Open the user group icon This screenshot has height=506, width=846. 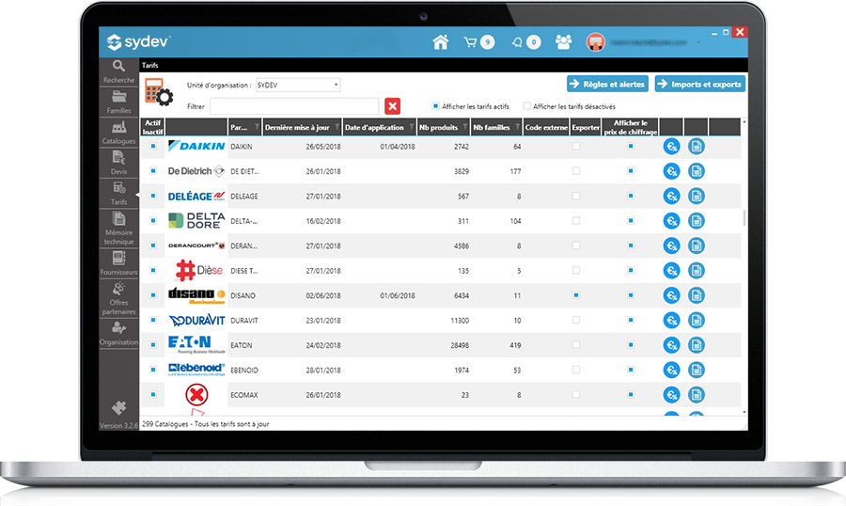(x=563, y=41)
